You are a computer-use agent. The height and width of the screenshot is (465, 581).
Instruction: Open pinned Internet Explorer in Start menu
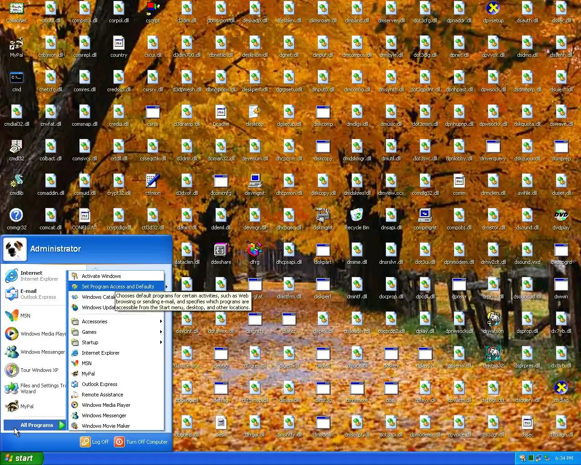tap(35, 276)
